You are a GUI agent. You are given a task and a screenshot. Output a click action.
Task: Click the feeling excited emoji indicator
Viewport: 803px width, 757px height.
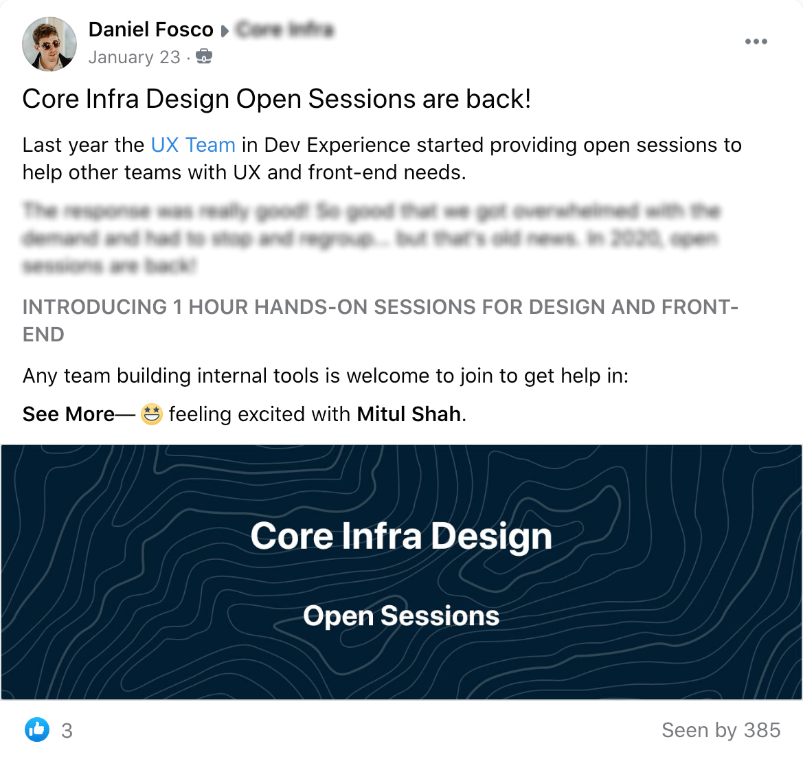tap(151, 414)
